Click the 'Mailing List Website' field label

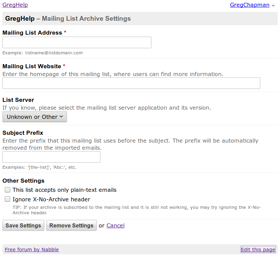[32, 67]
